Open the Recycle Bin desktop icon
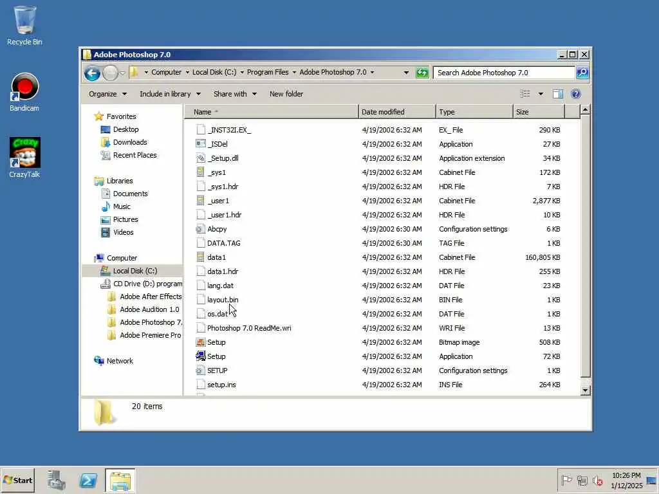 [24, 25]
